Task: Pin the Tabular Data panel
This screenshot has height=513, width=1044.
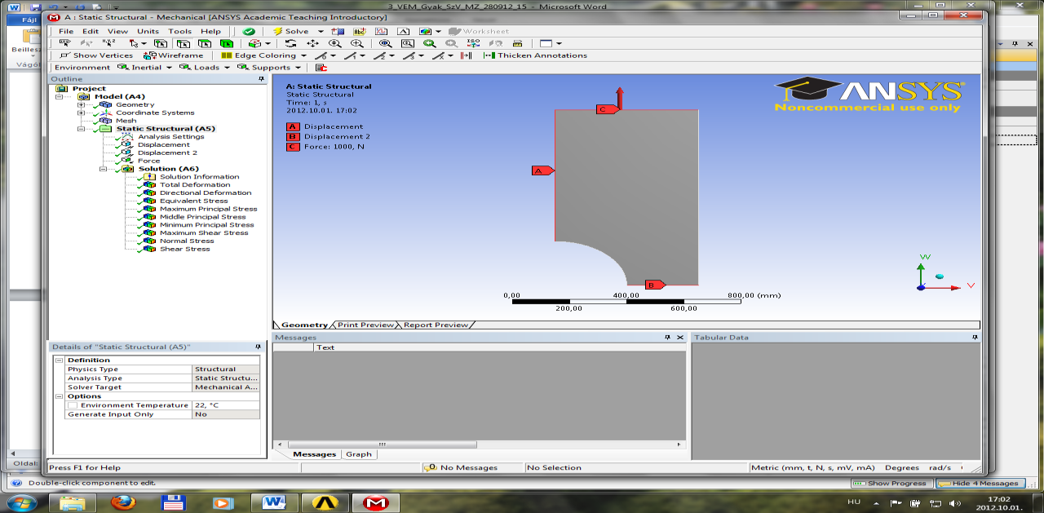Action: point(975,337)
